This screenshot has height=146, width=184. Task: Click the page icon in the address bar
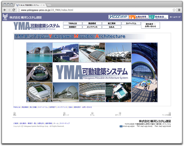coord(19,10)
